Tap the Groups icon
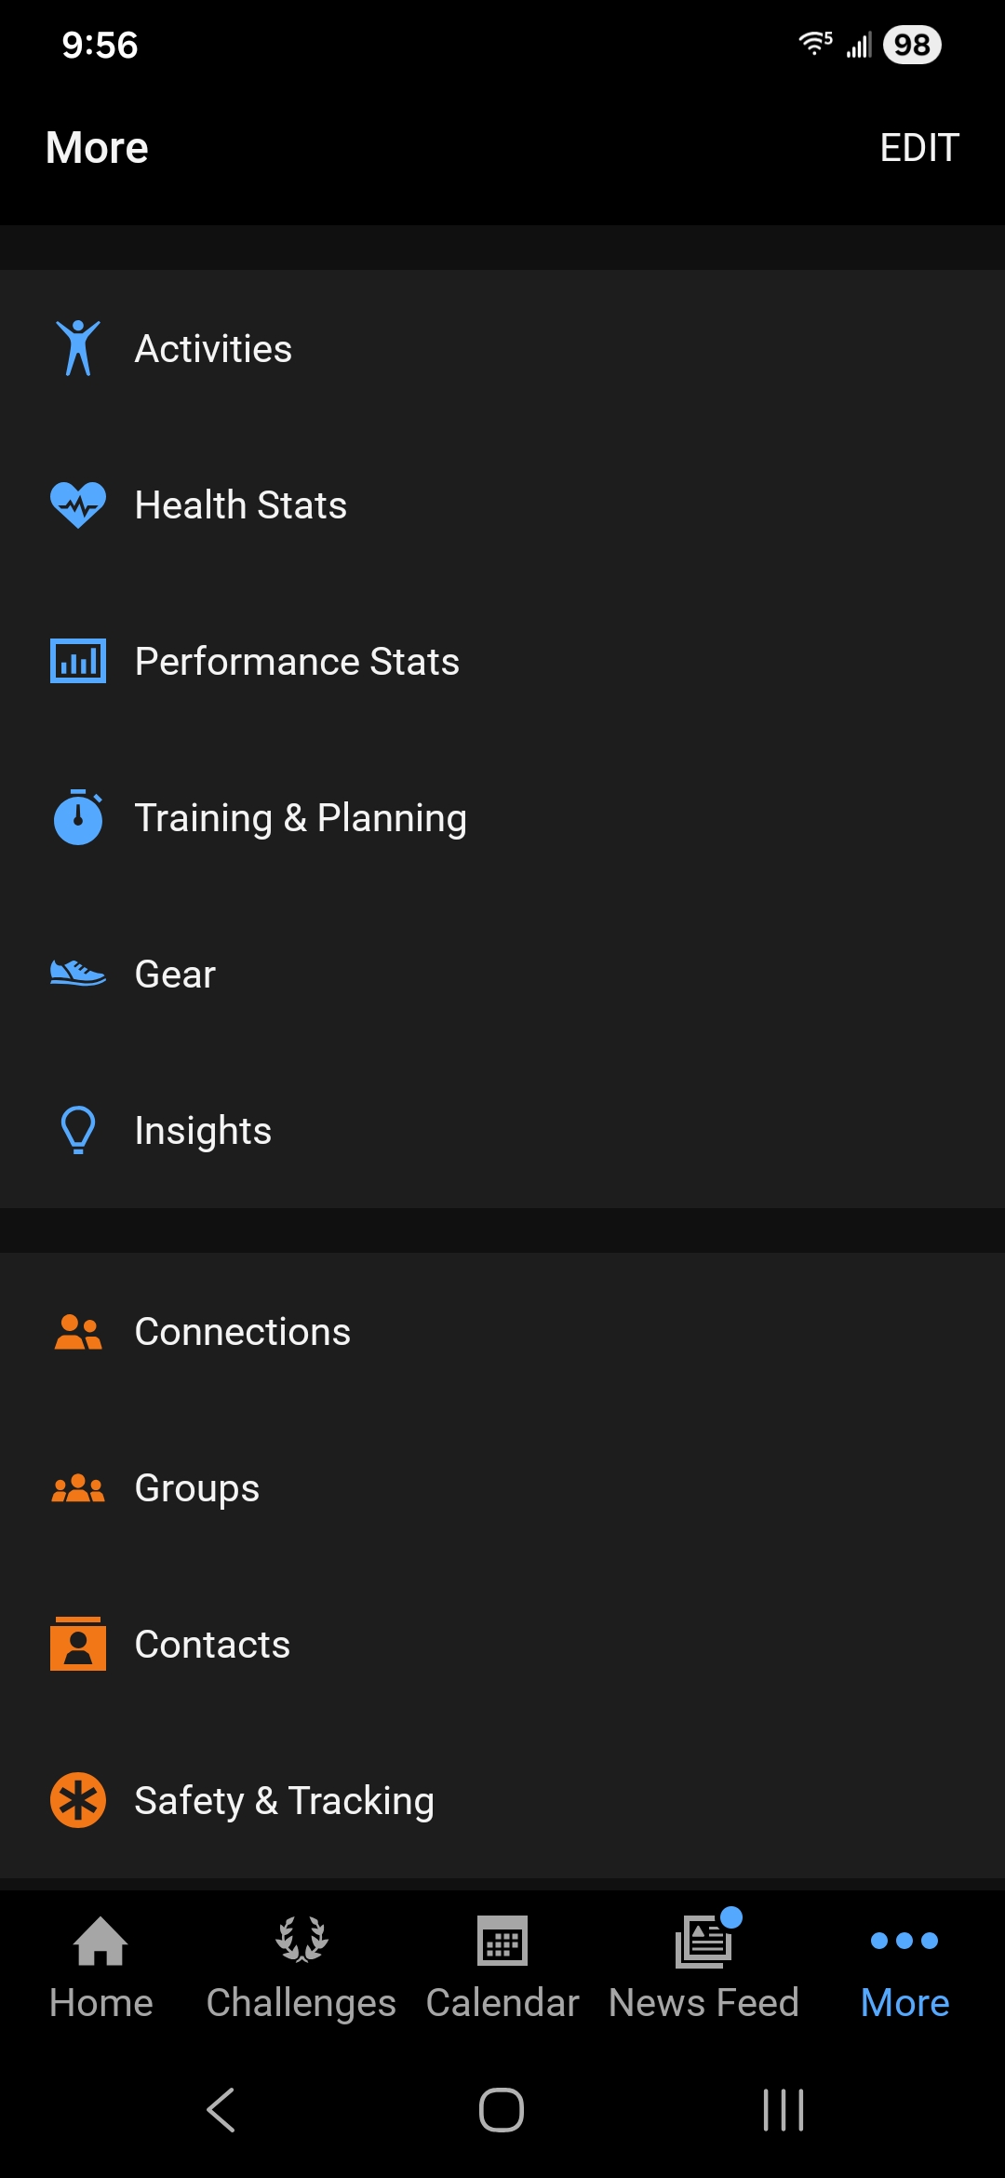 point(78,1488)
